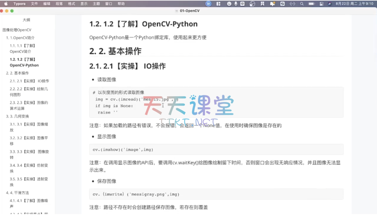Open the Apple menu
Viewport: 377px width, 215px height.
[x=6, y=4]
